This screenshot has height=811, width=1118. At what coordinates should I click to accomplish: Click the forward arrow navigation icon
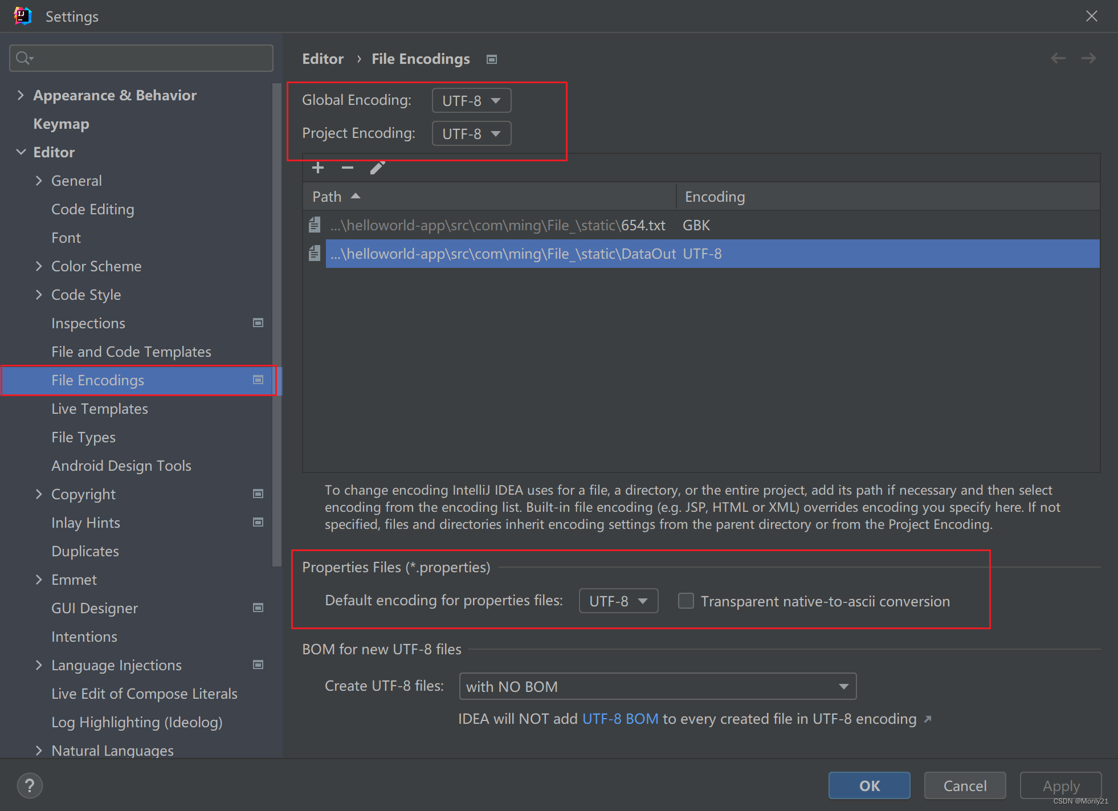(1088, 58)
